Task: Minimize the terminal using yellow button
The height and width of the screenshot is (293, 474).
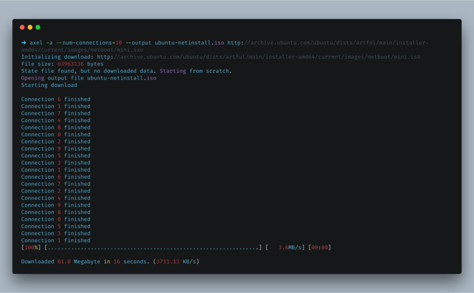Action: 30,28
